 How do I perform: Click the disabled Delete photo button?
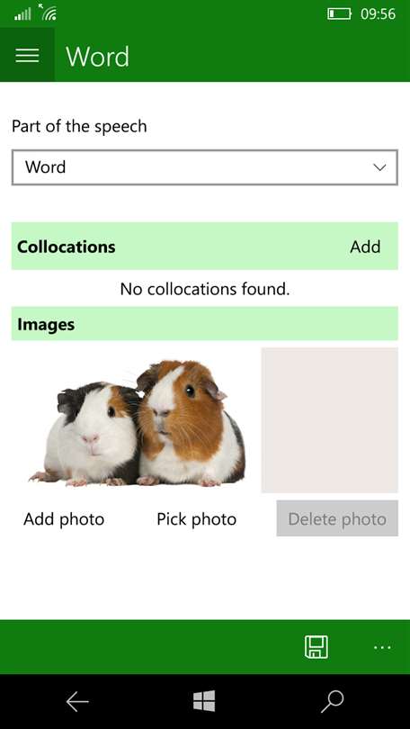(x=337, y=518)
